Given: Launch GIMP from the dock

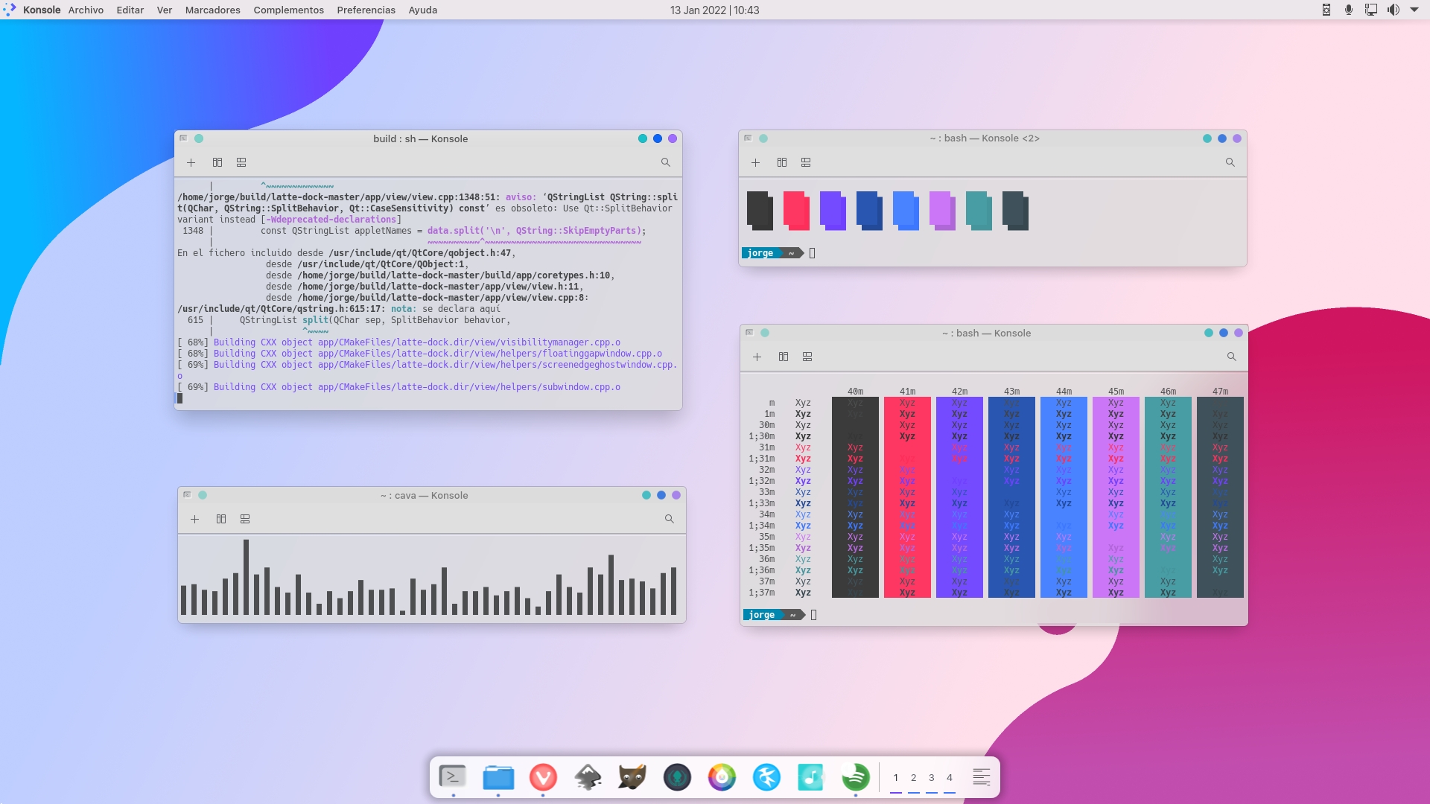Looking at the screenshot, I should click(x=632, y=777).
